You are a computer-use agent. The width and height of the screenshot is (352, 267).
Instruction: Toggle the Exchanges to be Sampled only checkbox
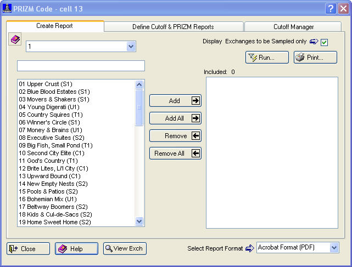324,42
